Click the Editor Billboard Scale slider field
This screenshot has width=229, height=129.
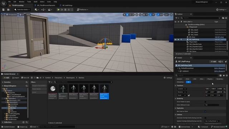212,105
